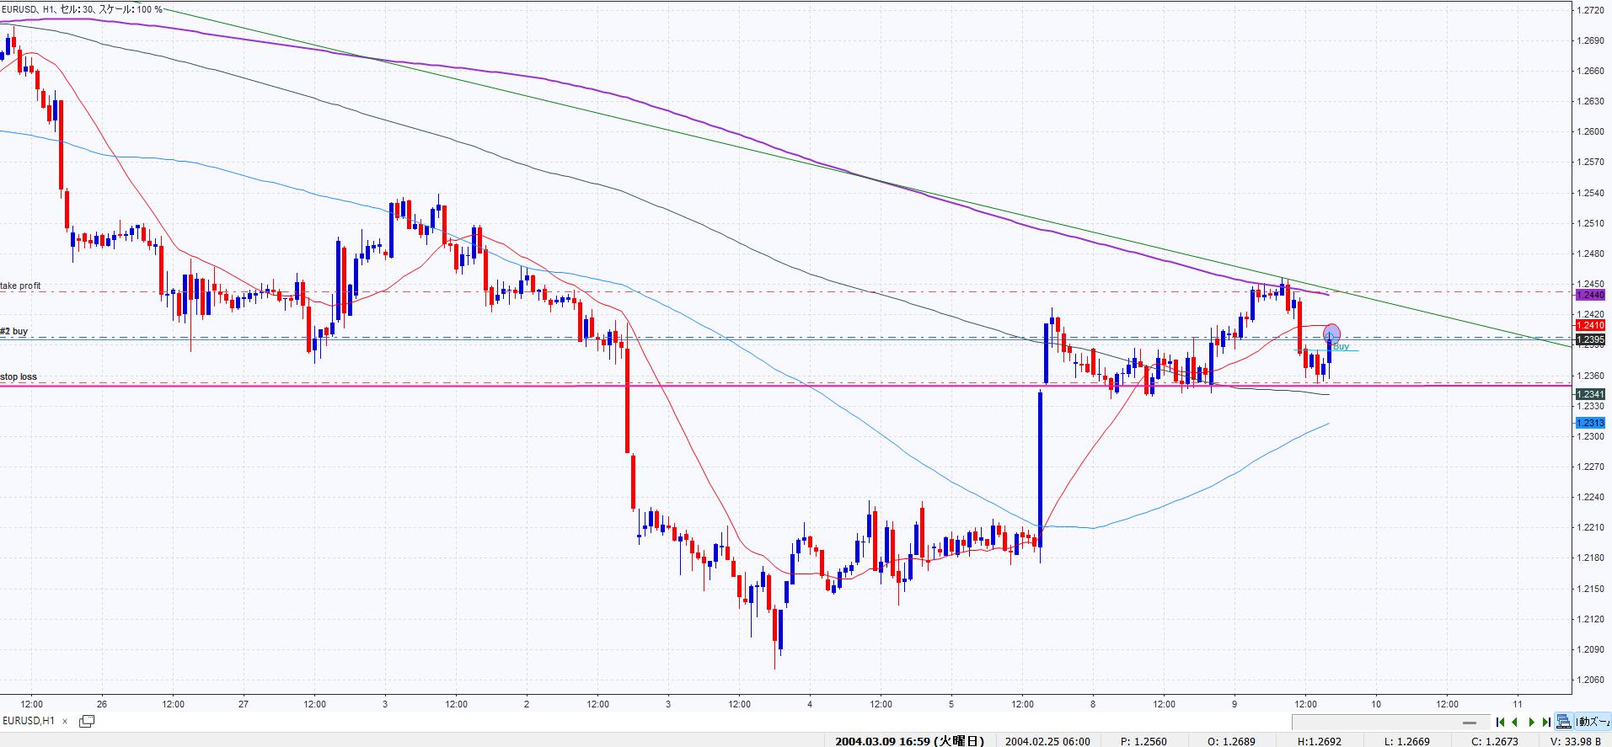
Task: Click the blue 1.2313 price tag
Action: (1590, 423)
